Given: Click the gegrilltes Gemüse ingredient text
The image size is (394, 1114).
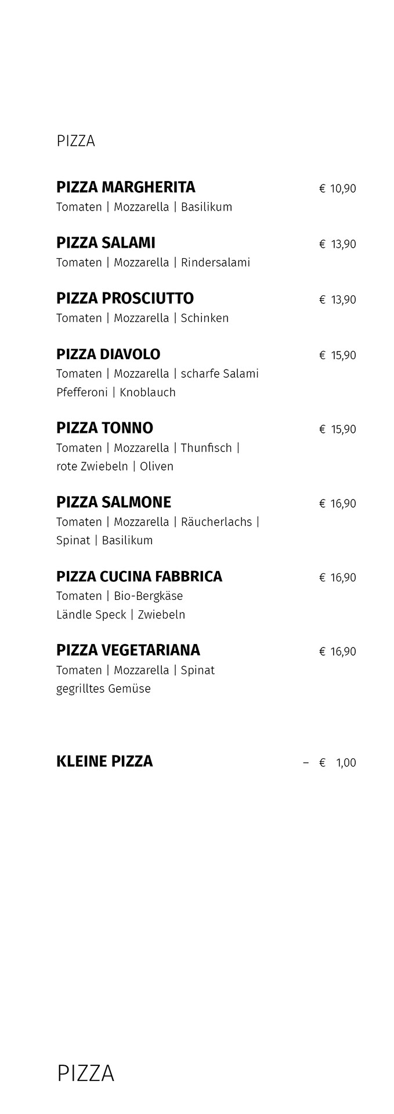Looking at the screenshot, I should 103,689.
